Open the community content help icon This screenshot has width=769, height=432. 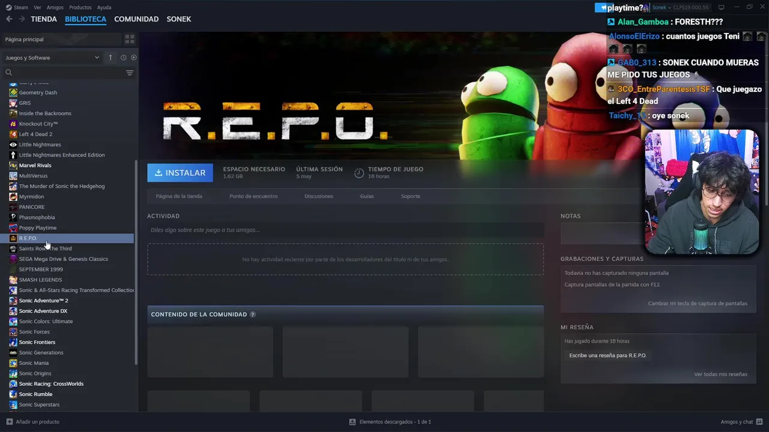coord(252,314)
